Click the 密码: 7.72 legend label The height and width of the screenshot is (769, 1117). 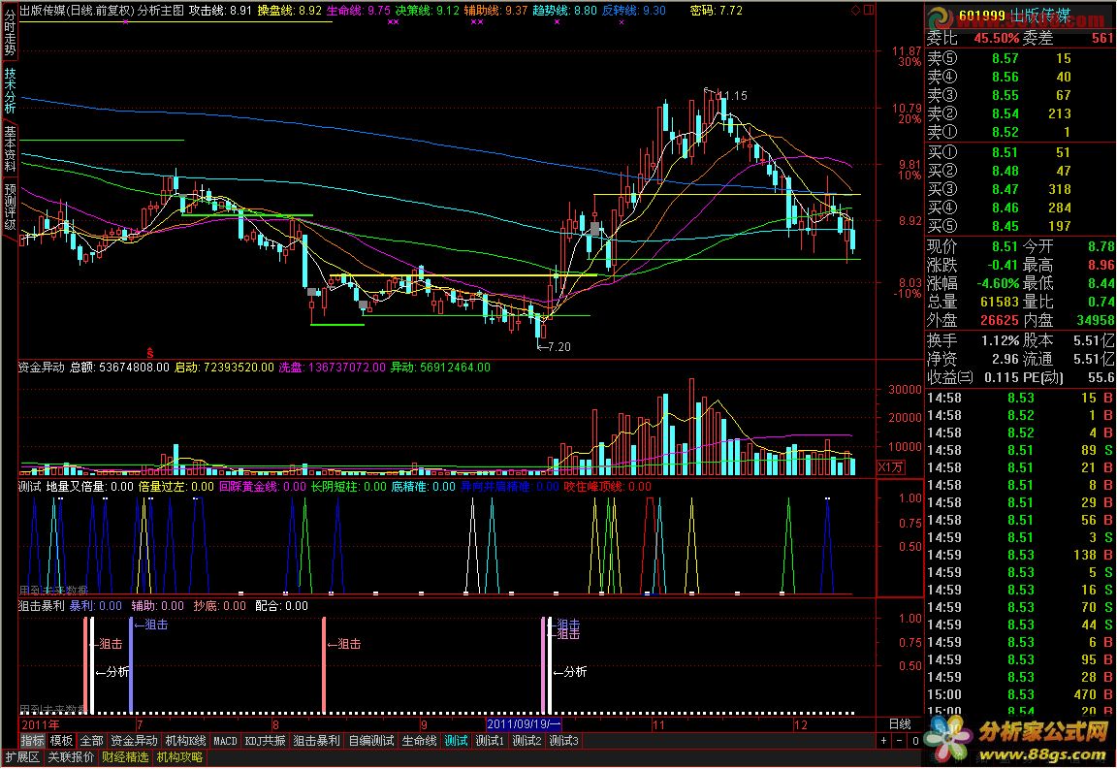[716, 11]
